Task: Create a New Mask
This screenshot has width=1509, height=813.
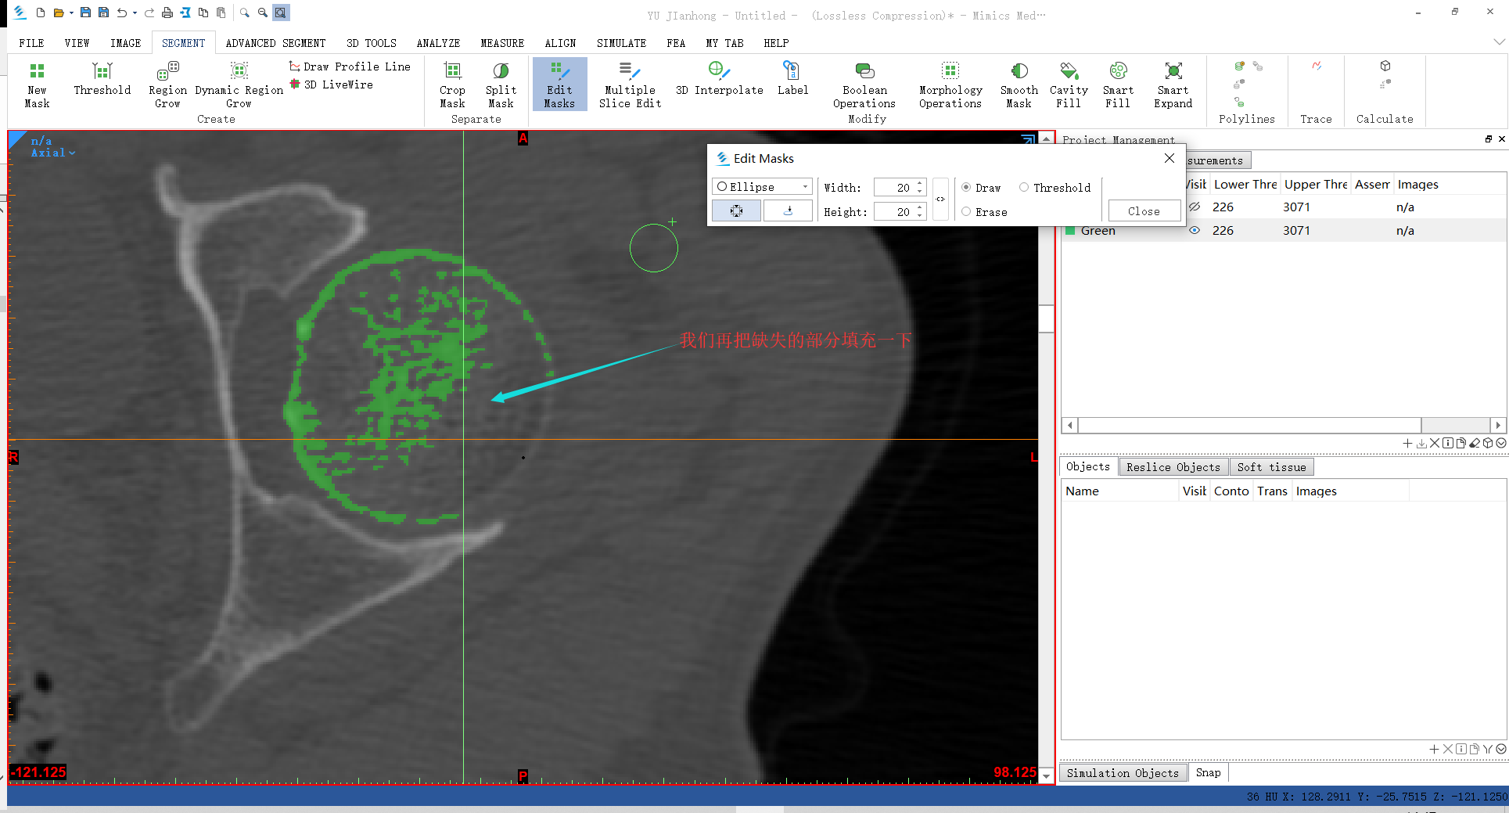Action: (37, 85)
